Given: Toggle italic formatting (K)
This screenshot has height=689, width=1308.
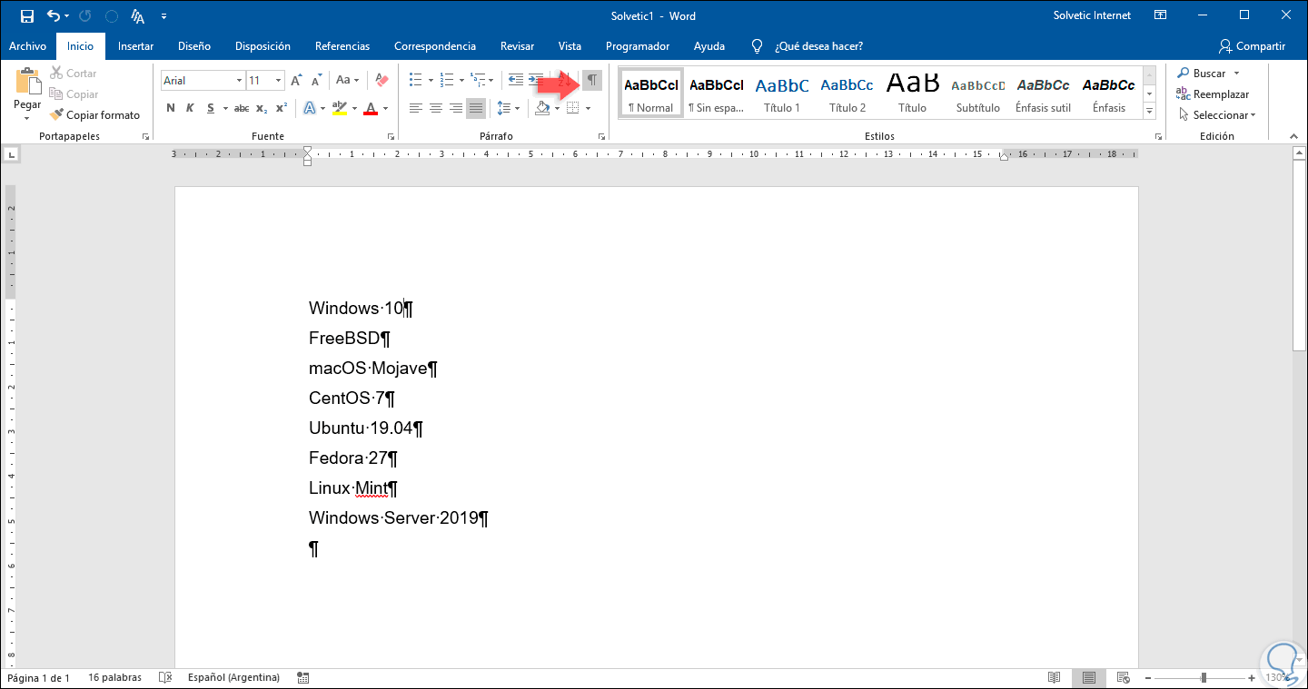Looking at the screenshot, I should 190,109.
